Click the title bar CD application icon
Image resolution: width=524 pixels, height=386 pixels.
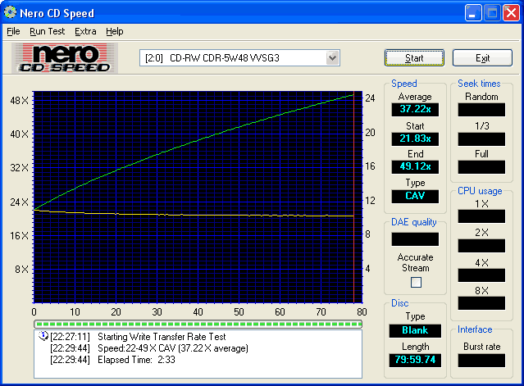pos(10,12)
